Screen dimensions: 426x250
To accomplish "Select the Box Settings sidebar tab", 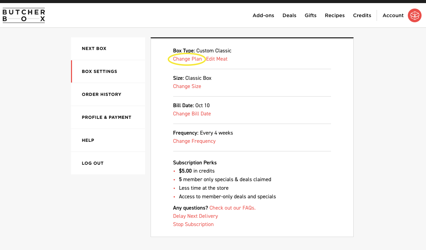I will [x=99, y=72].
